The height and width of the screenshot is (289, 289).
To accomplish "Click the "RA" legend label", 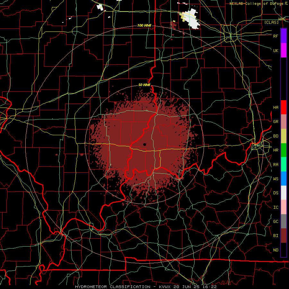I will click(x=276, y=165).
